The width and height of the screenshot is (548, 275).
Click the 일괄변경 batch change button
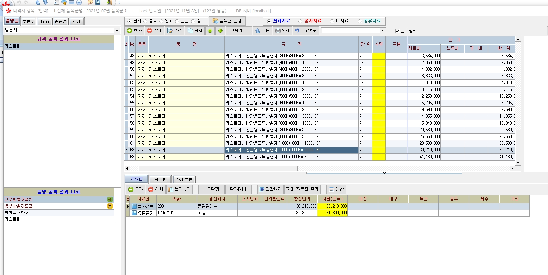(x=270, y=190)
